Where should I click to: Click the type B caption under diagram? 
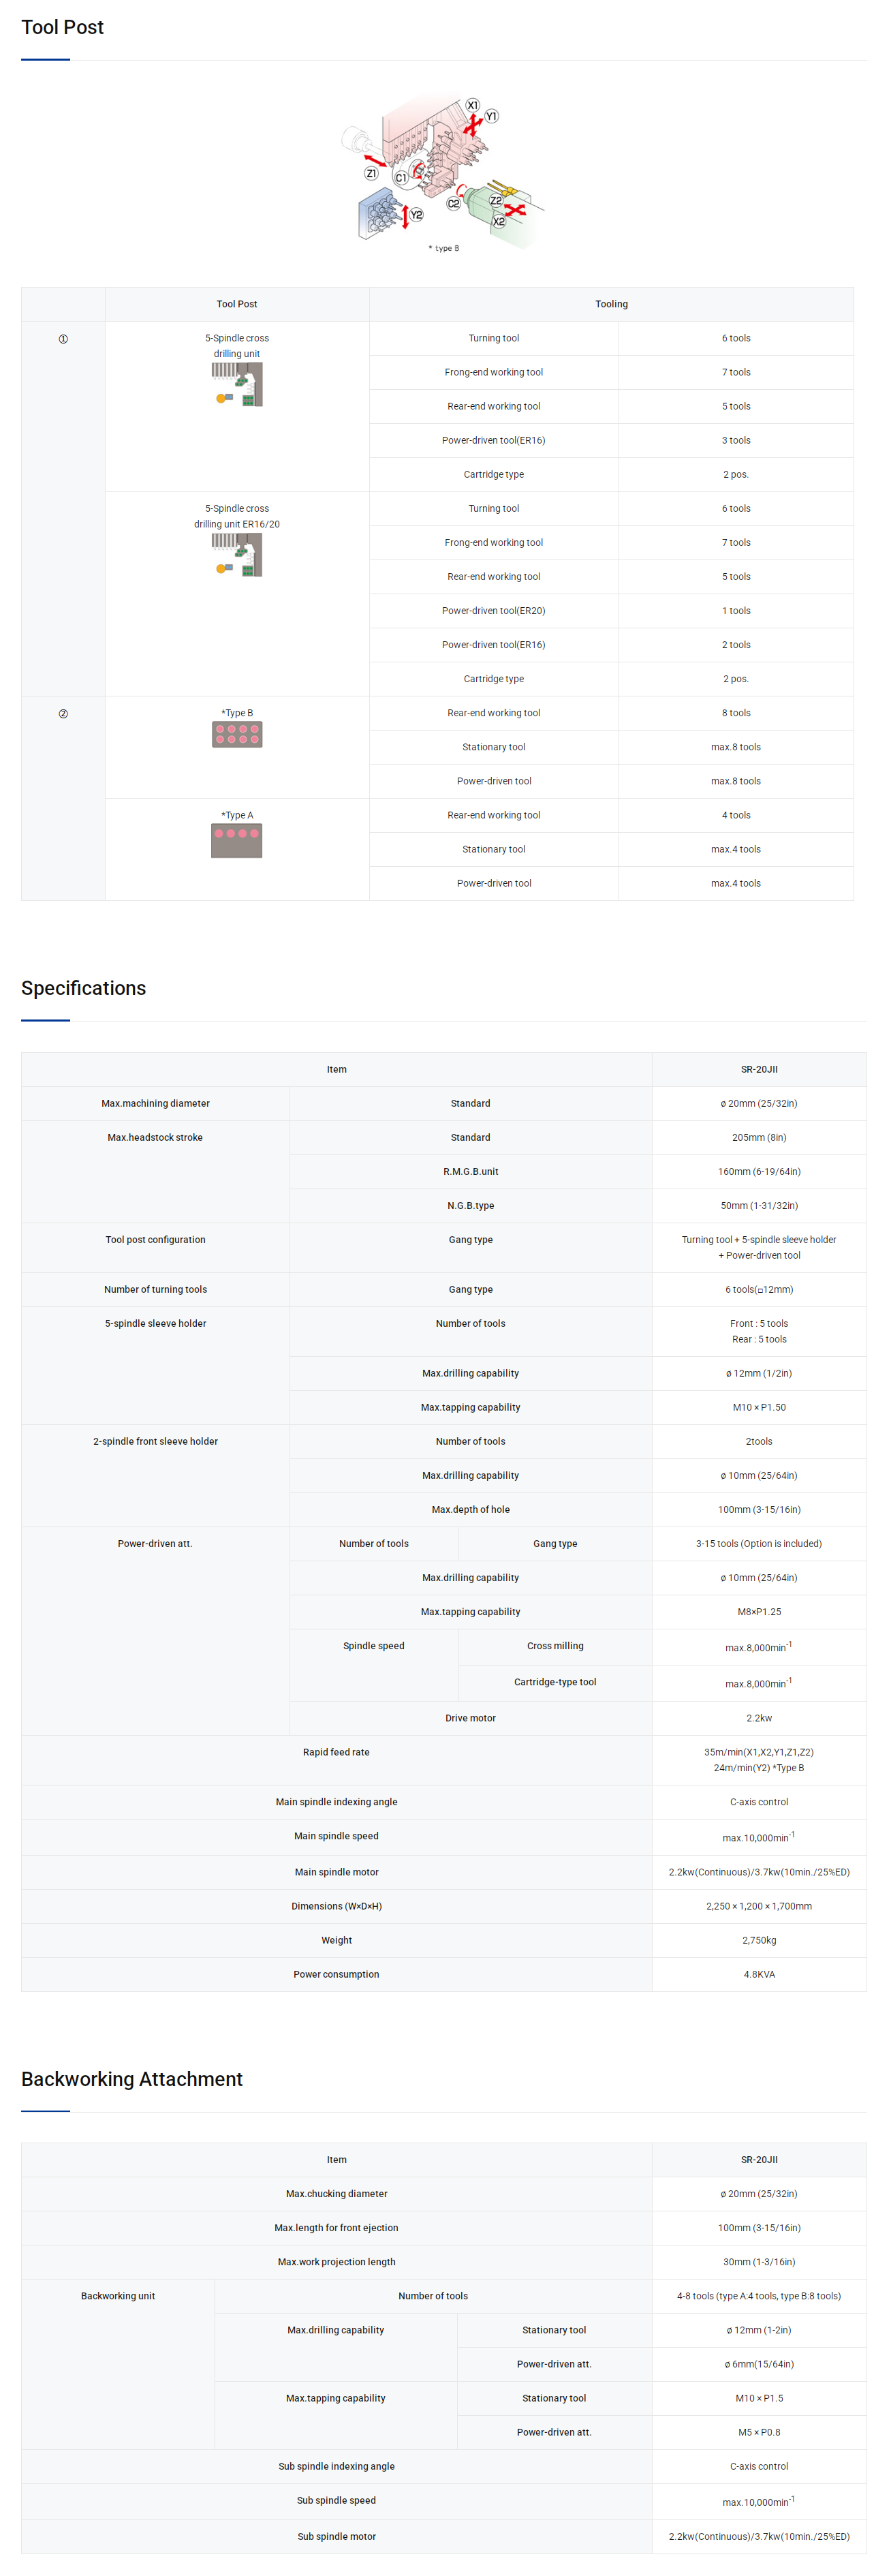coord(444,248)
